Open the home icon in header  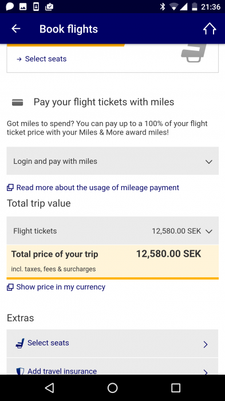click(210, 29)
